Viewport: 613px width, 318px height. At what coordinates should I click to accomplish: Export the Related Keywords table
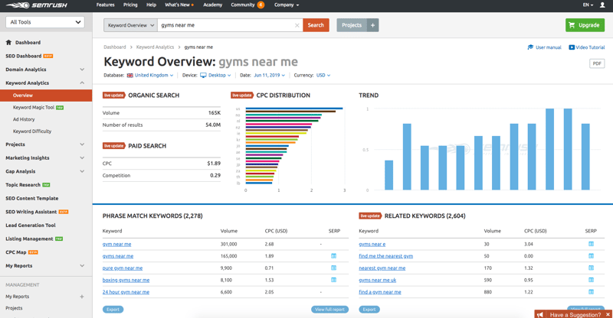(x=369, y=310)
